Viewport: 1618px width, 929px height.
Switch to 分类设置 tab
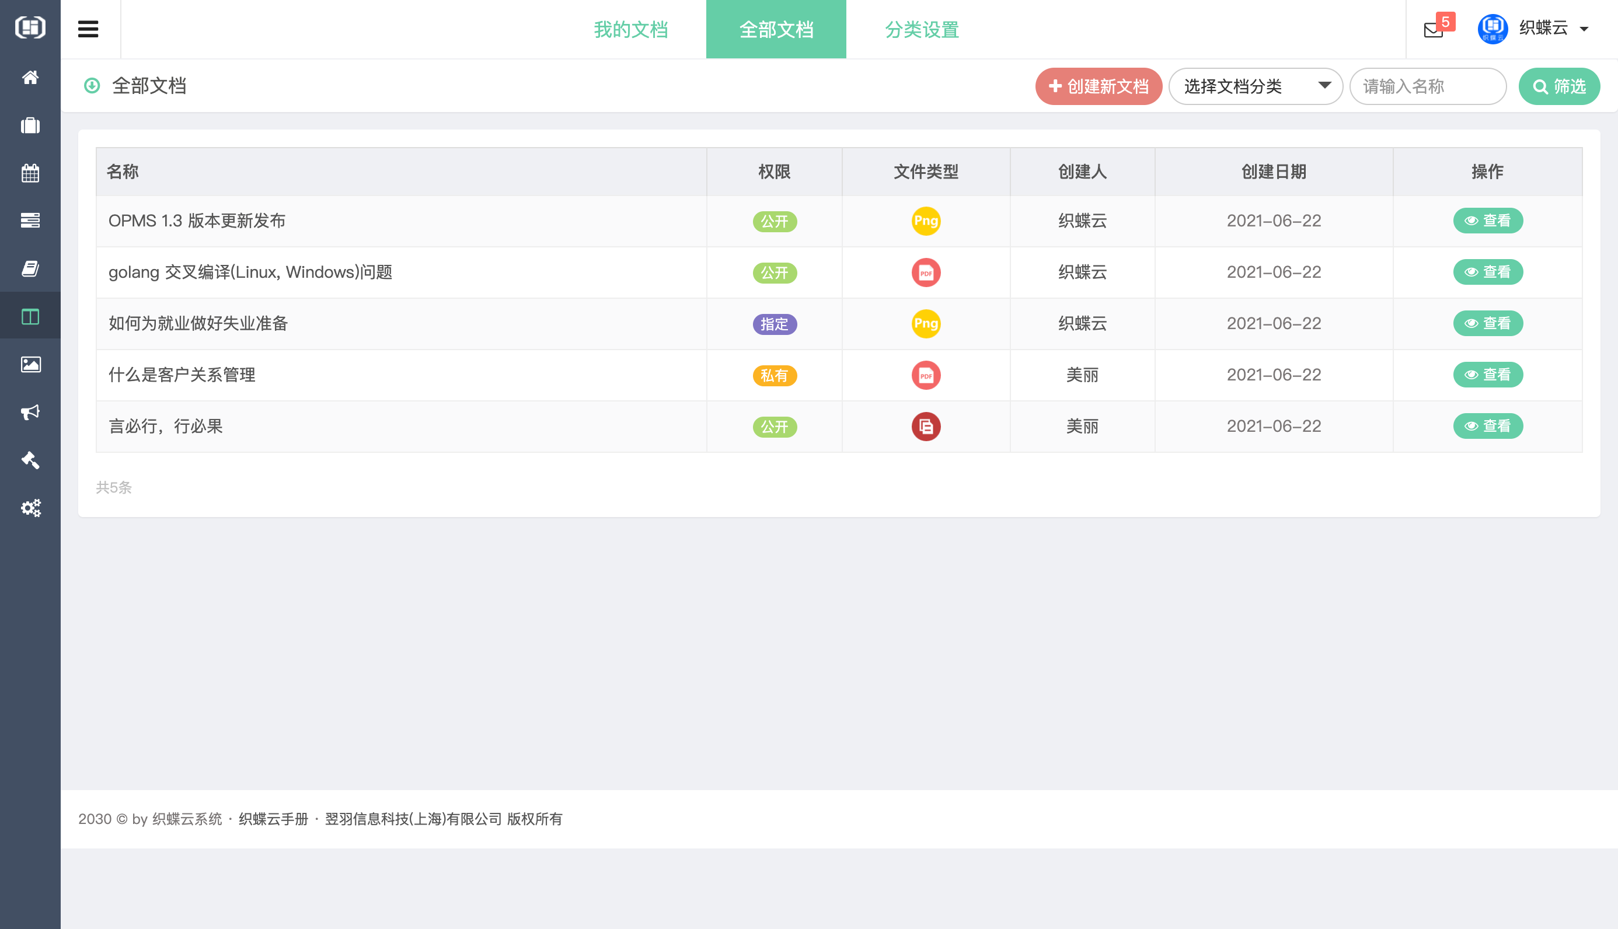(921, 29)
